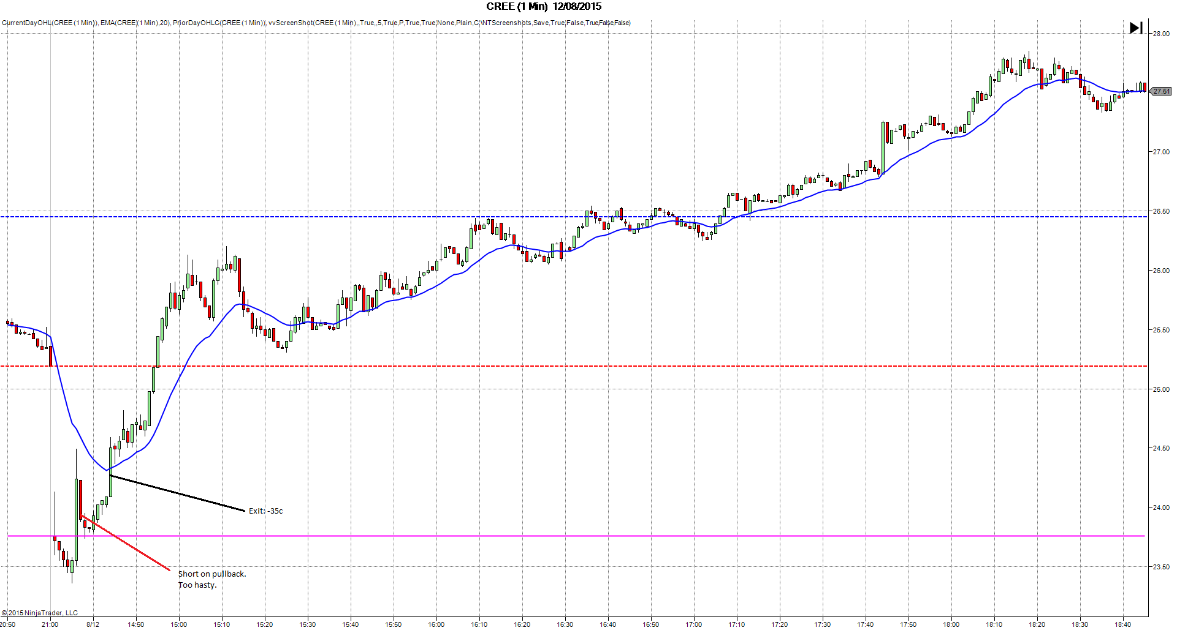Click the 16:10 time axis label
The image size is (1177, 633).
pos(479,624)
